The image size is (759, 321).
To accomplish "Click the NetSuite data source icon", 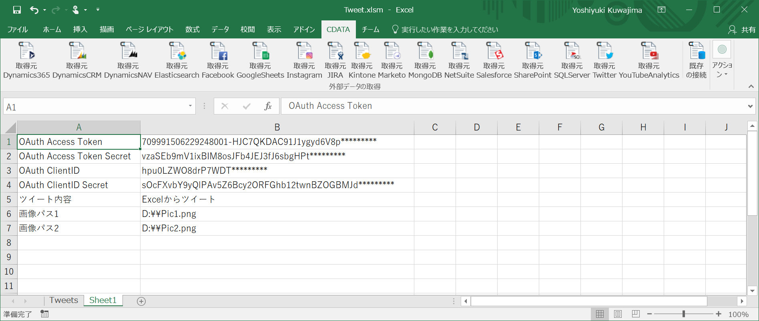I will pos(459,60).
